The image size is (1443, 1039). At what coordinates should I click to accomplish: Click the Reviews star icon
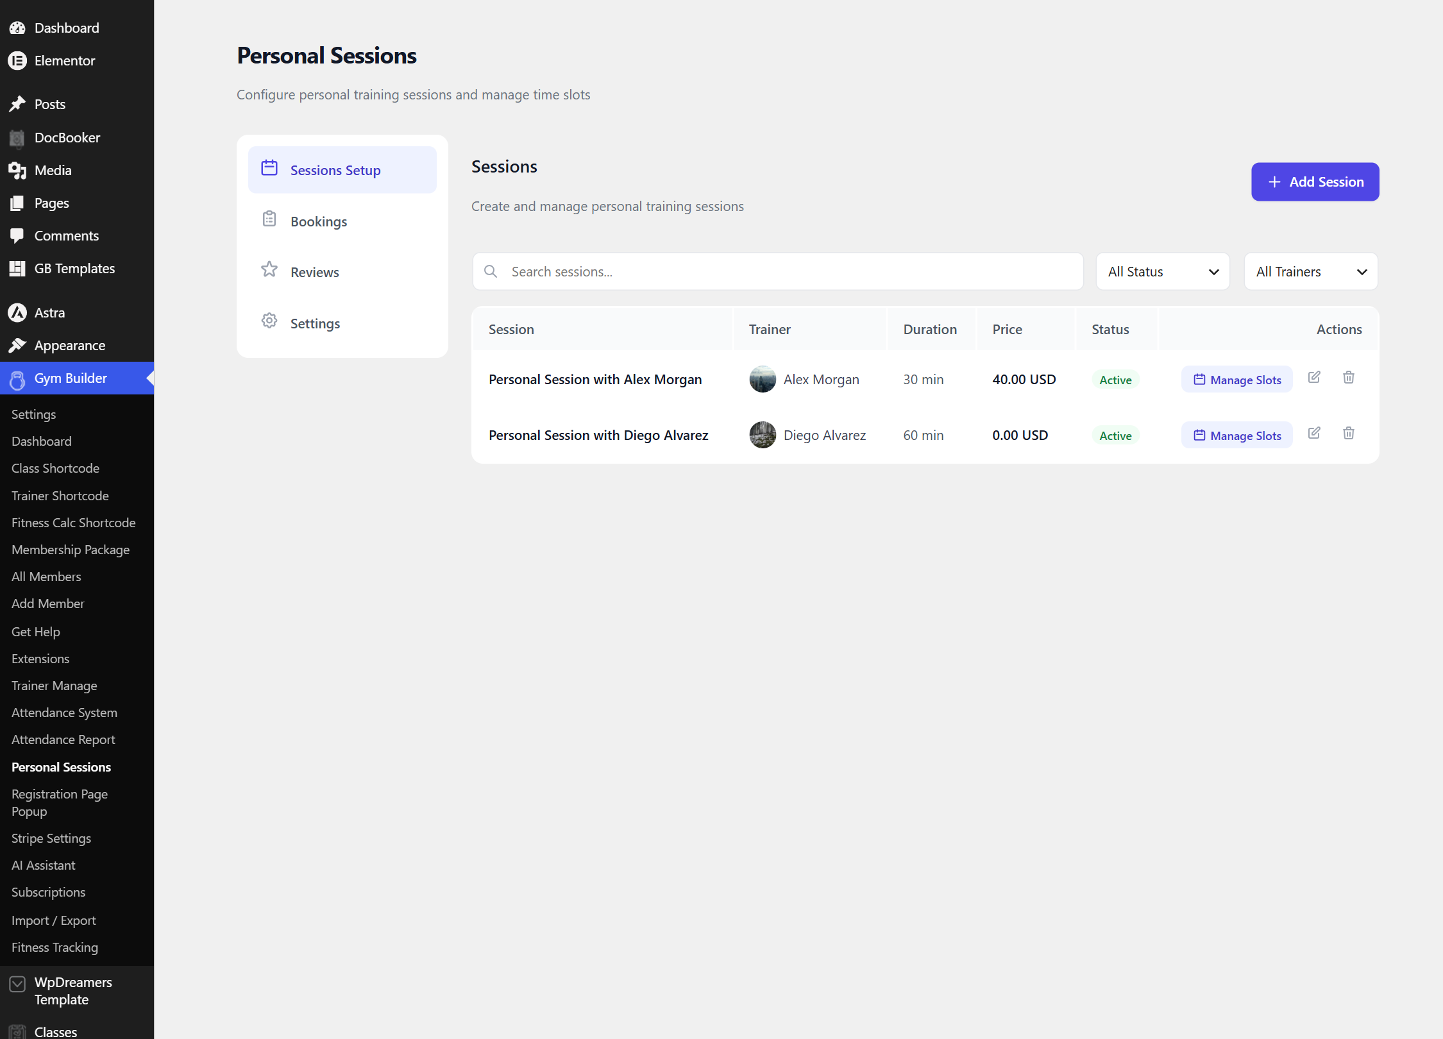(x=269, y=269)
